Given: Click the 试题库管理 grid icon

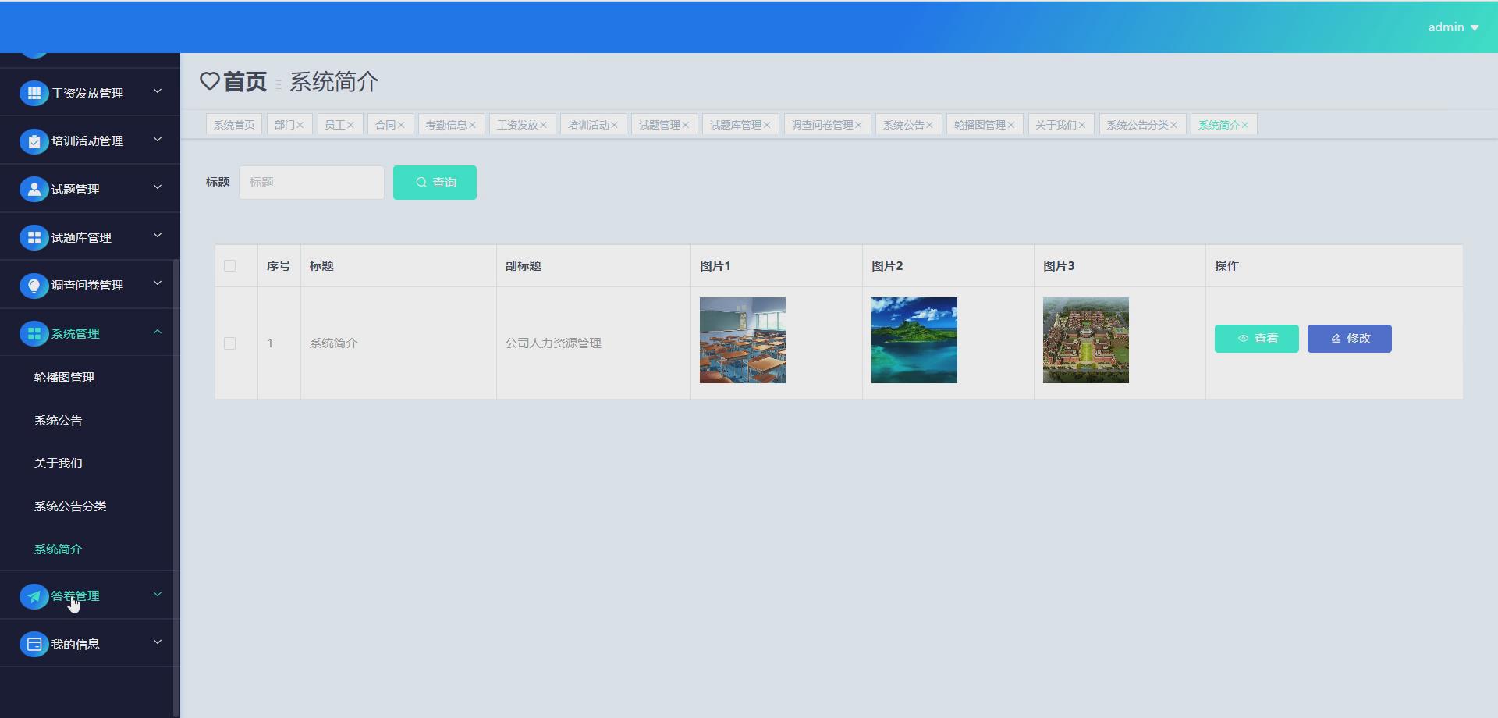Looking at the screenshot, I should [34, 236].
